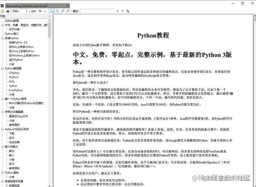The image size is (256, 187).
Task: Collapse the 数据类型和变量 bookmark node
Action: pos(3,181)
